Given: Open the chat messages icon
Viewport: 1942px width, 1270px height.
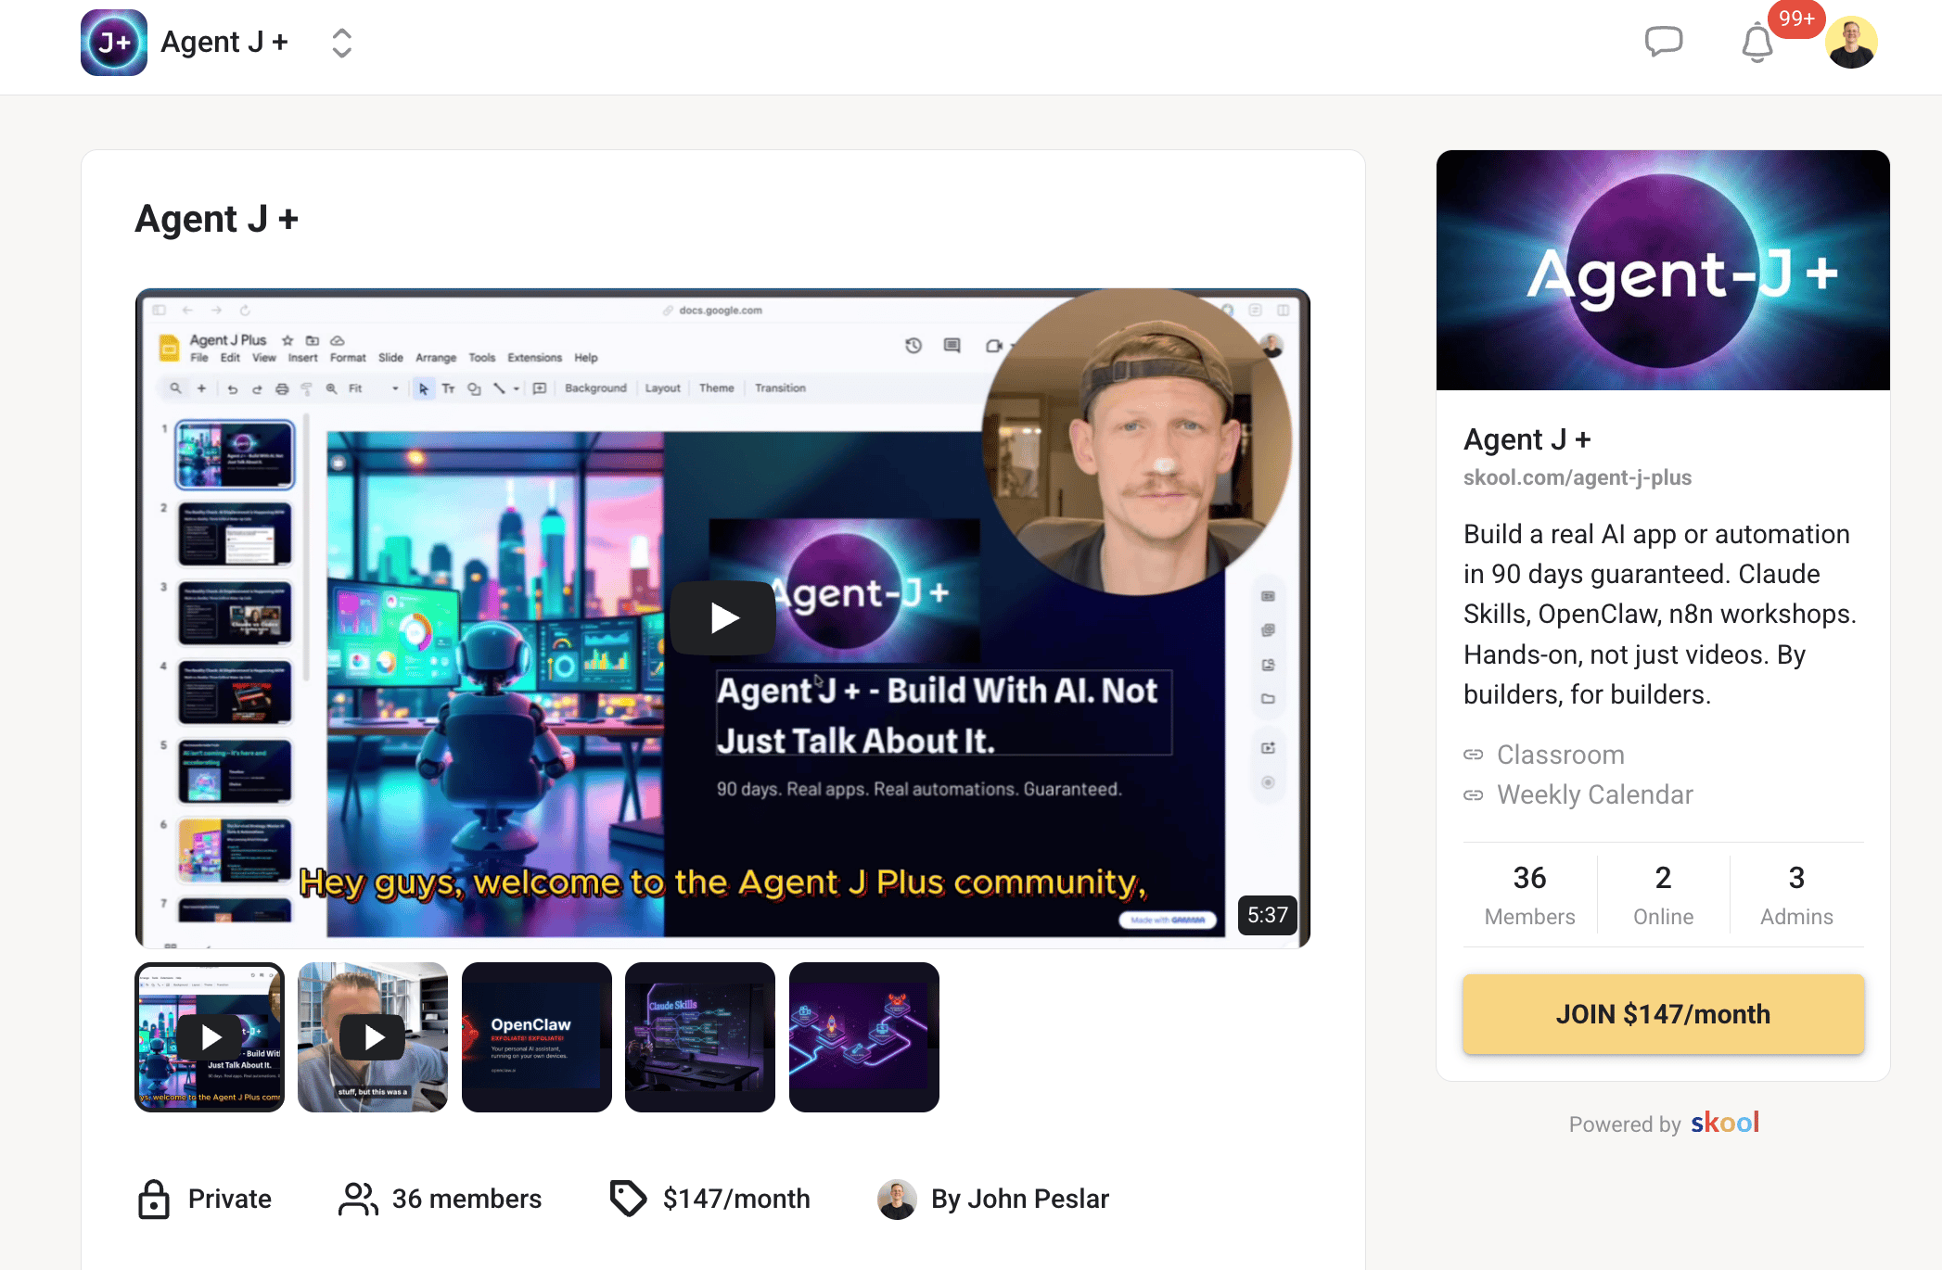Looking at the screenshot, I should tap(1663, 42).
